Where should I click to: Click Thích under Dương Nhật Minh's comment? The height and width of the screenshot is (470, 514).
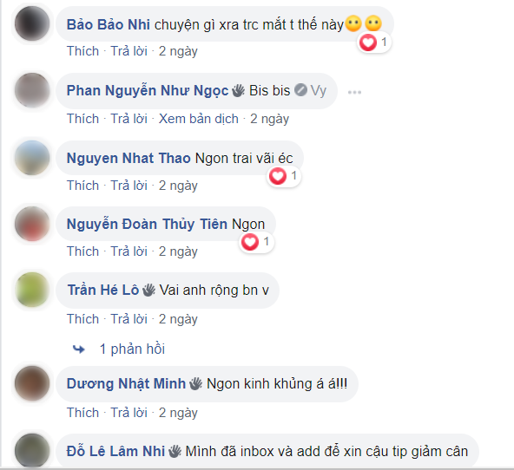(x=82, y=413)
